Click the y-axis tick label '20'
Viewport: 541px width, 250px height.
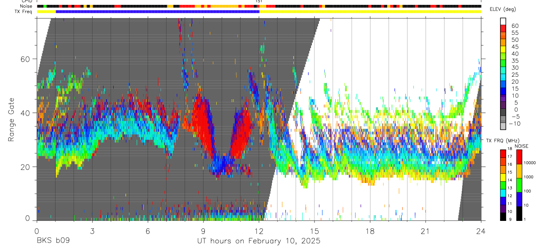(x=26, y=167)
